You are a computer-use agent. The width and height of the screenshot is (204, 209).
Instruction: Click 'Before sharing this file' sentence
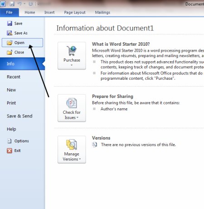point(136,103)
